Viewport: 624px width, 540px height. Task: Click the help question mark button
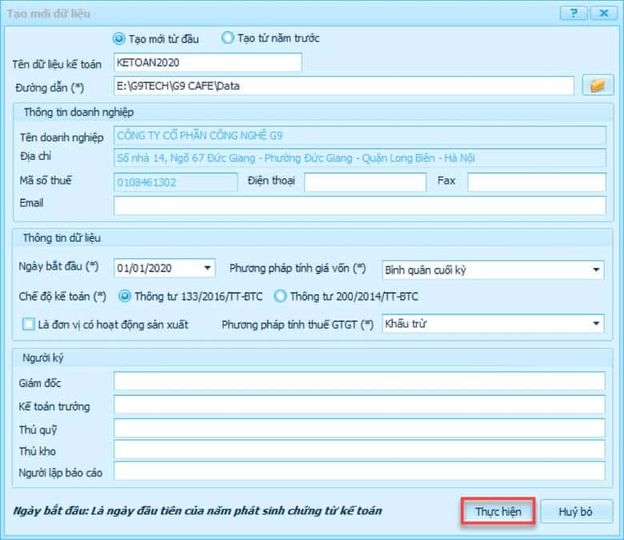coord(574,13)
